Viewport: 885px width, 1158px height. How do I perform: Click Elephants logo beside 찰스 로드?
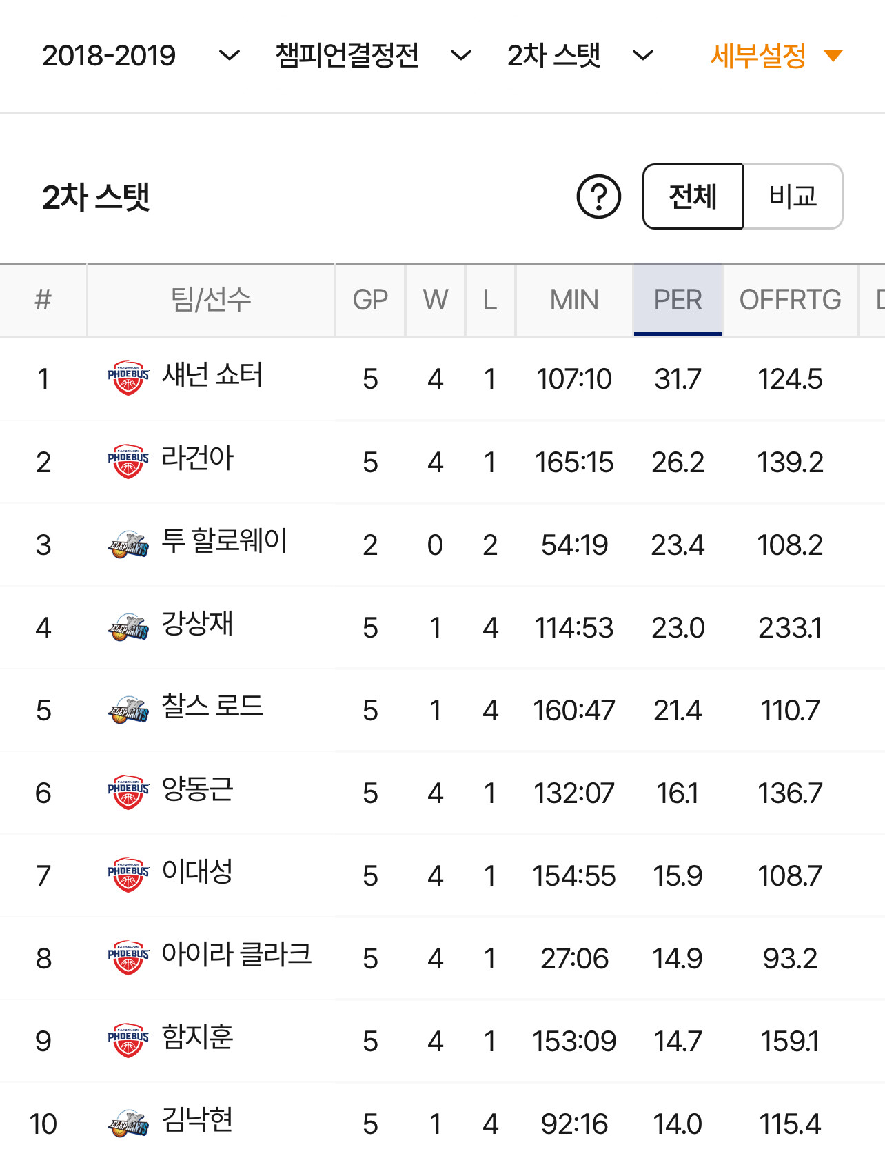(x=128, y=710)
